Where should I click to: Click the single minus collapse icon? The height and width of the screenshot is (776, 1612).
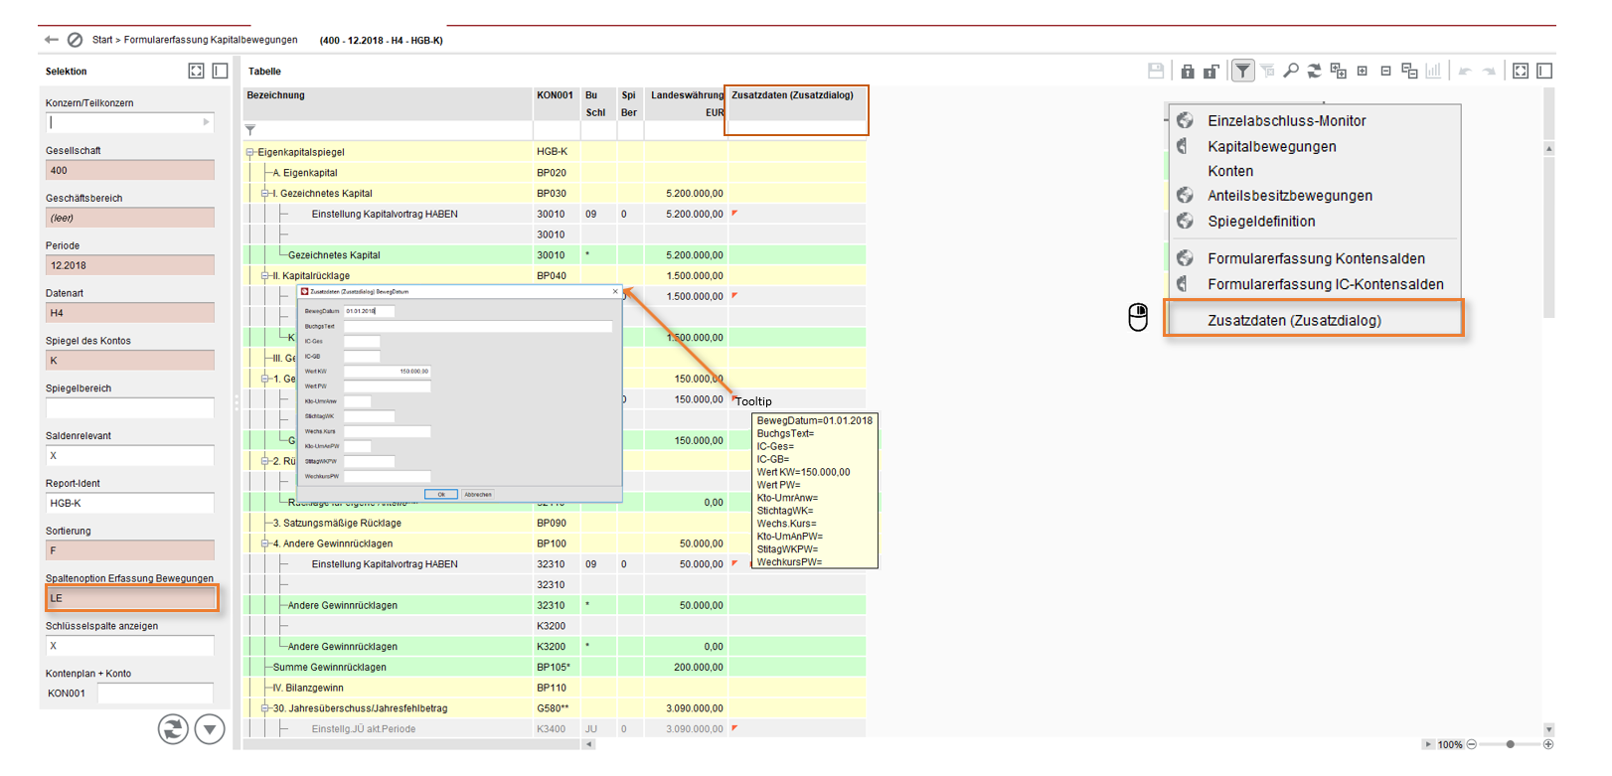tap(1386, 71)
